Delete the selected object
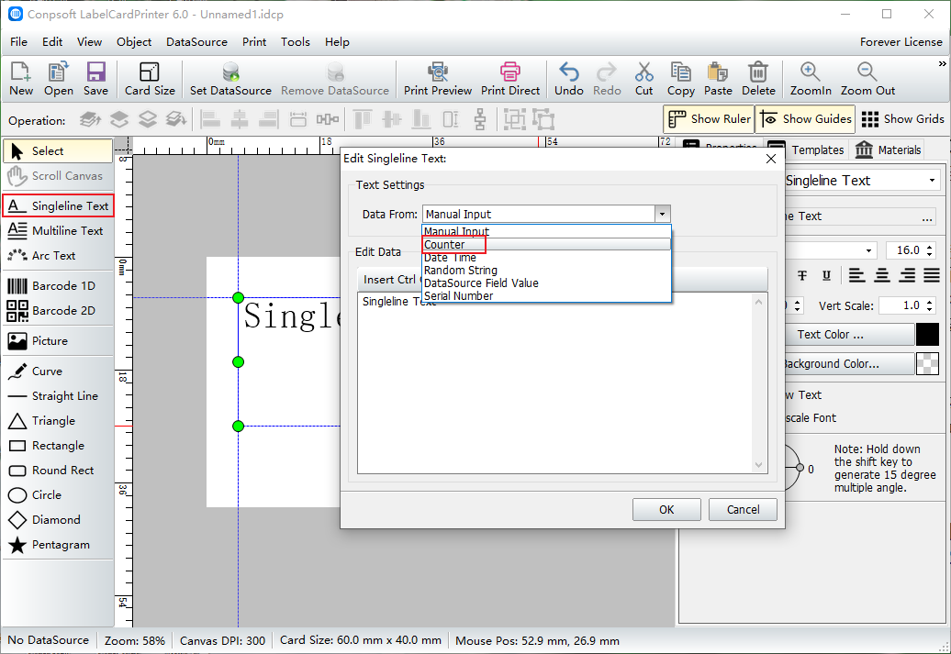Image resolution: width=951 pixels, height=654 pixels. coord(758,79)
